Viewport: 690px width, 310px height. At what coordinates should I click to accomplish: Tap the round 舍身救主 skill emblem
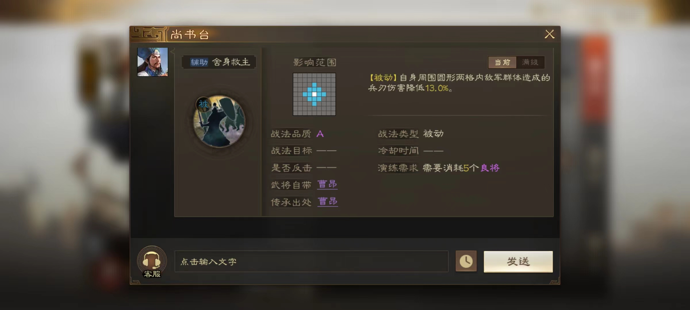pyautogui.click(x=219, y=121)
